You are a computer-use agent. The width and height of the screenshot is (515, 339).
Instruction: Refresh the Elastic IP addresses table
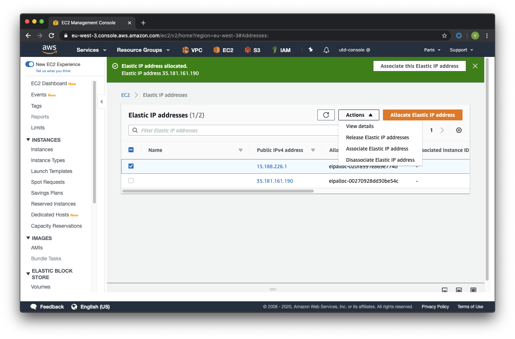point(326,115)
